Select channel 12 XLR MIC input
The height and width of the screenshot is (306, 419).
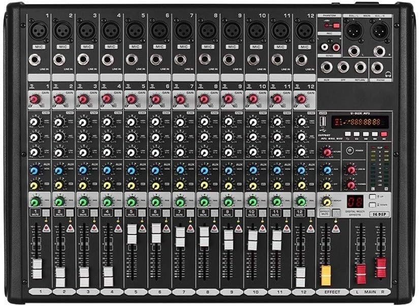point(304,30)
